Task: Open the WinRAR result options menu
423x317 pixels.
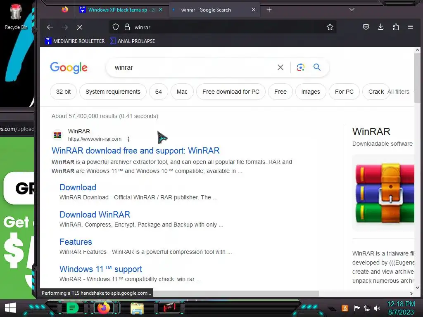Action: coord(128,139)
